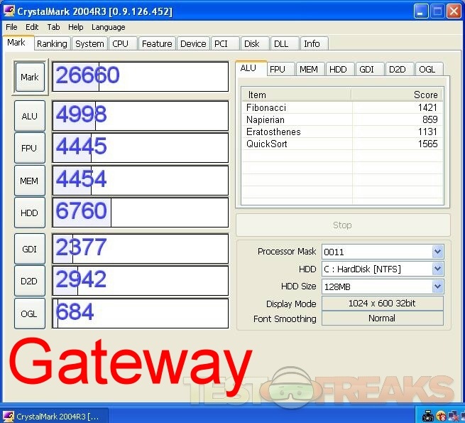Open the Language menu

(x=108, y=27)
